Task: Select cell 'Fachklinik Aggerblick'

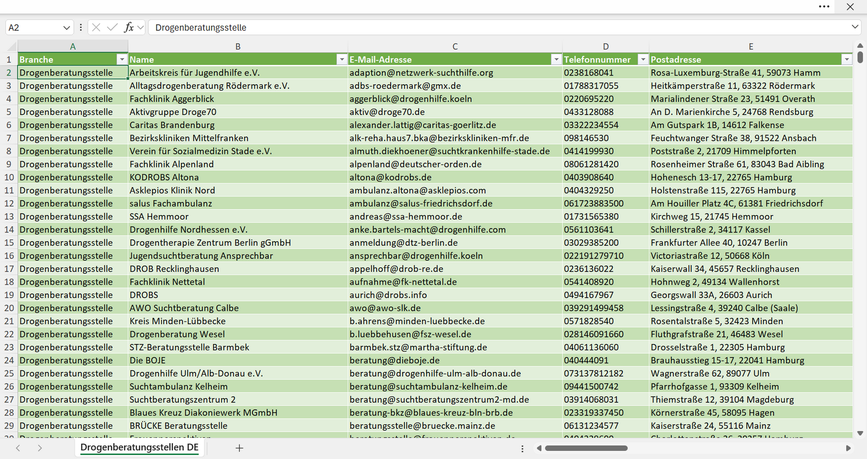Action: pyautogui.click(x=238, y=99)
